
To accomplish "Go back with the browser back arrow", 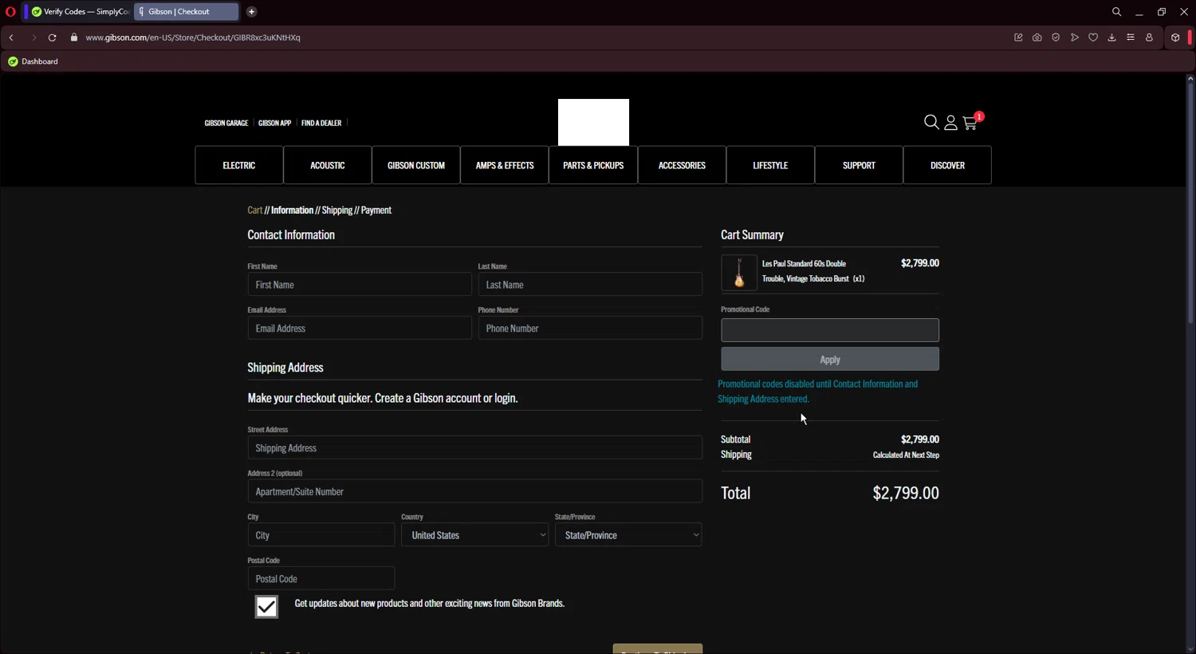I will pos(11,37).
